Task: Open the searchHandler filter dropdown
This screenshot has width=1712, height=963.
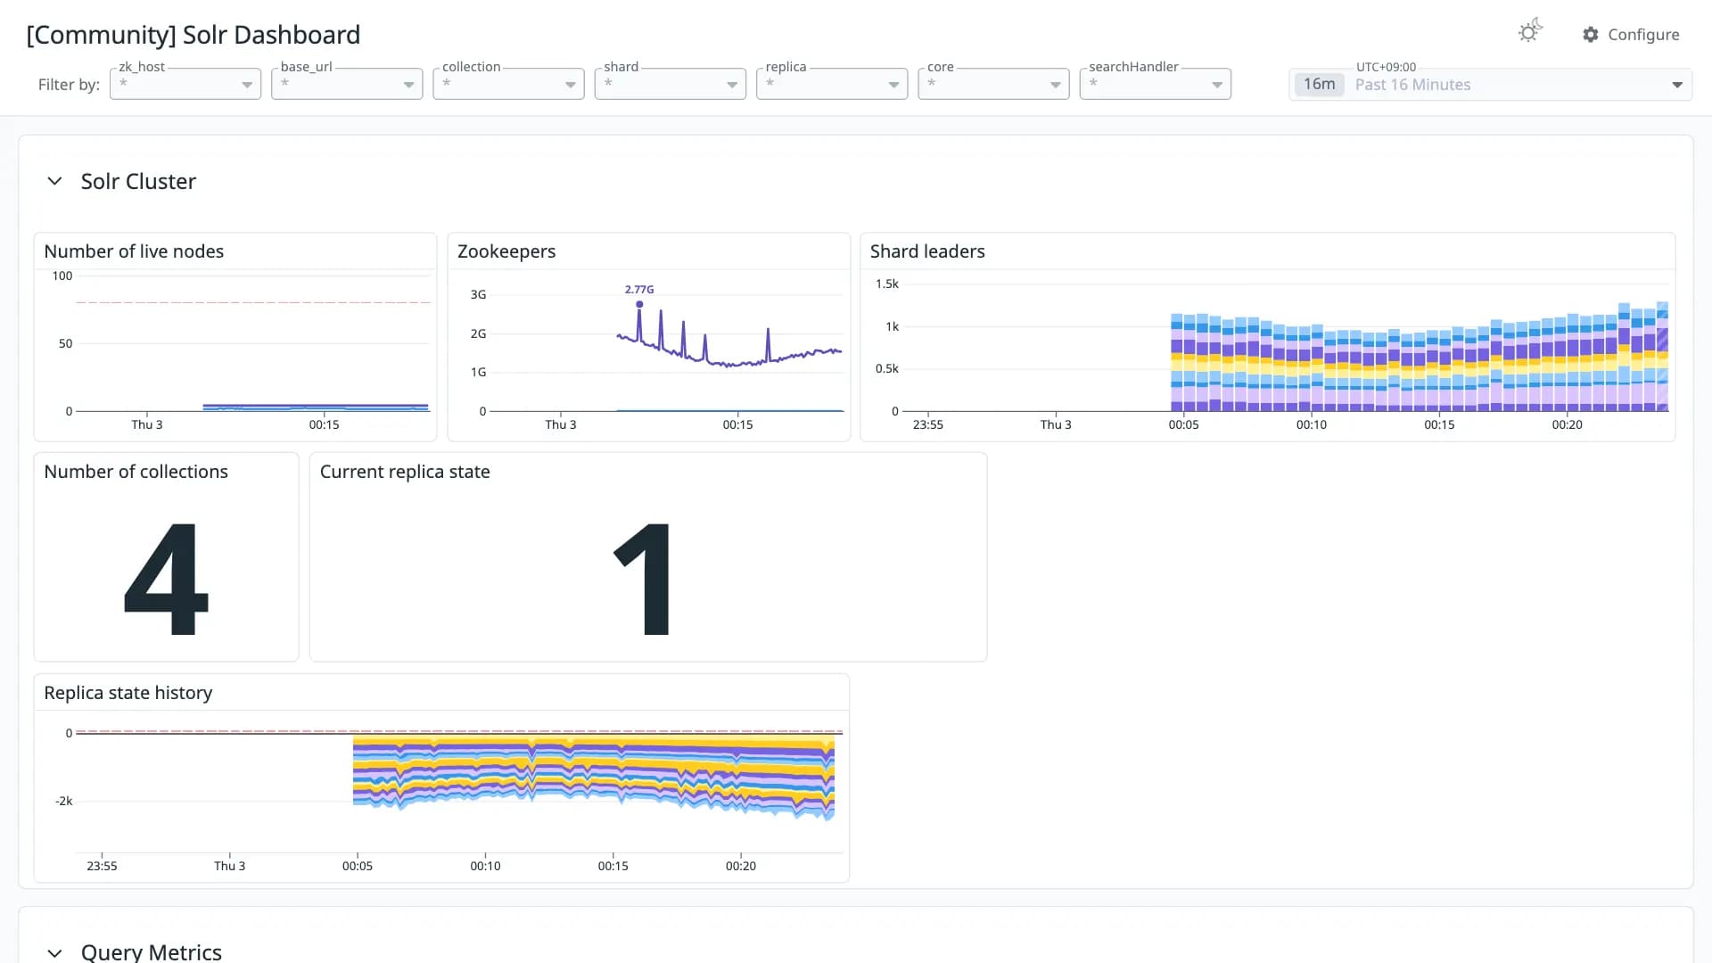Action: click(x=1156, y=84)
